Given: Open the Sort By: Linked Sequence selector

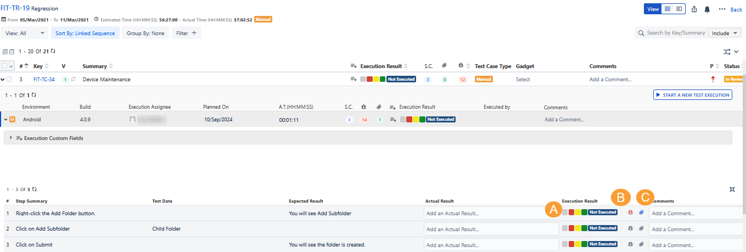Looking at the screenshot, I should point(85,33).
